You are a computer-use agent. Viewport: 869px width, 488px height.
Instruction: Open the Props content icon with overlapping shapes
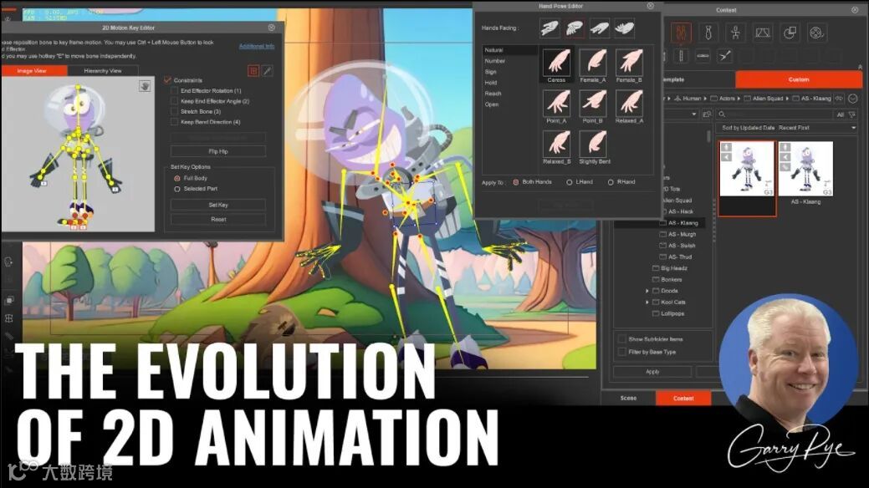[790, 33]
